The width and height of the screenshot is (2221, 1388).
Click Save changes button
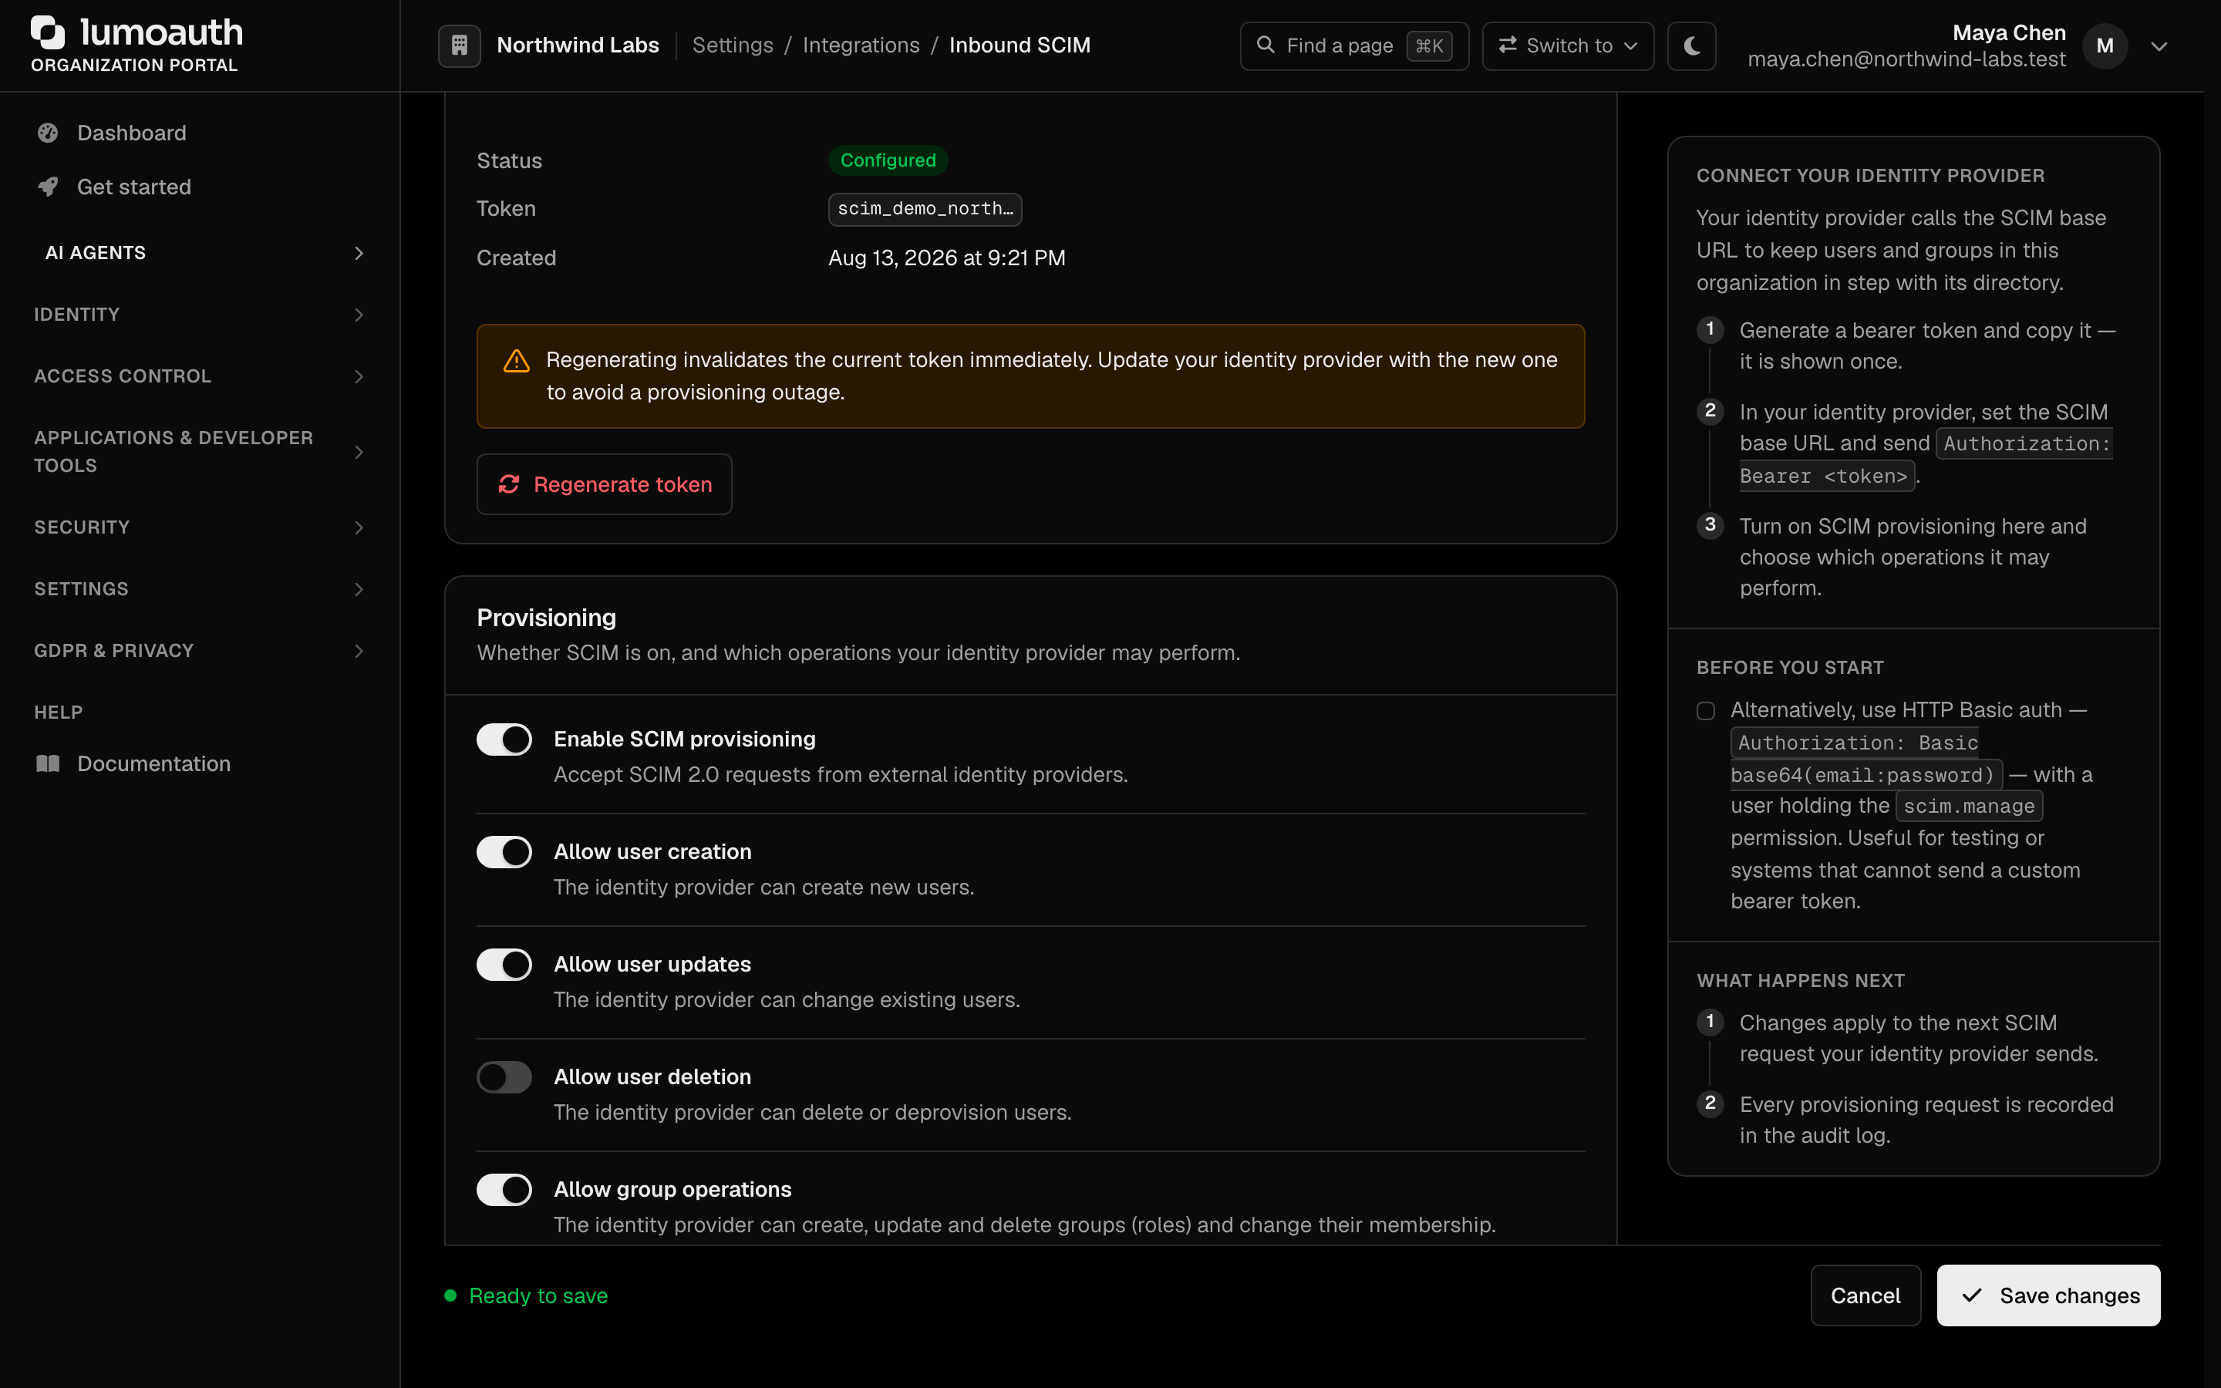point(2047,1295)
